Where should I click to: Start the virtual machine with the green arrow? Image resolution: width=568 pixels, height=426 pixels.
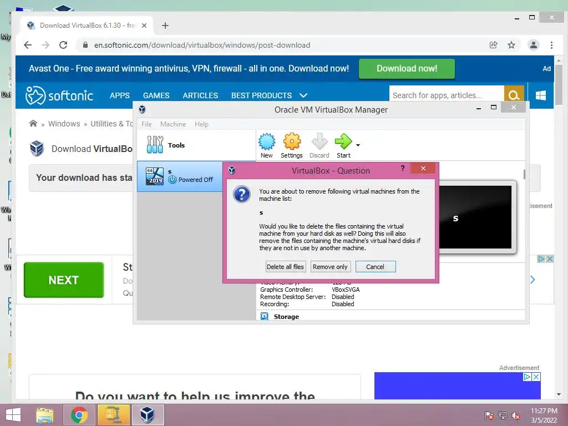[x=343, y=146]
